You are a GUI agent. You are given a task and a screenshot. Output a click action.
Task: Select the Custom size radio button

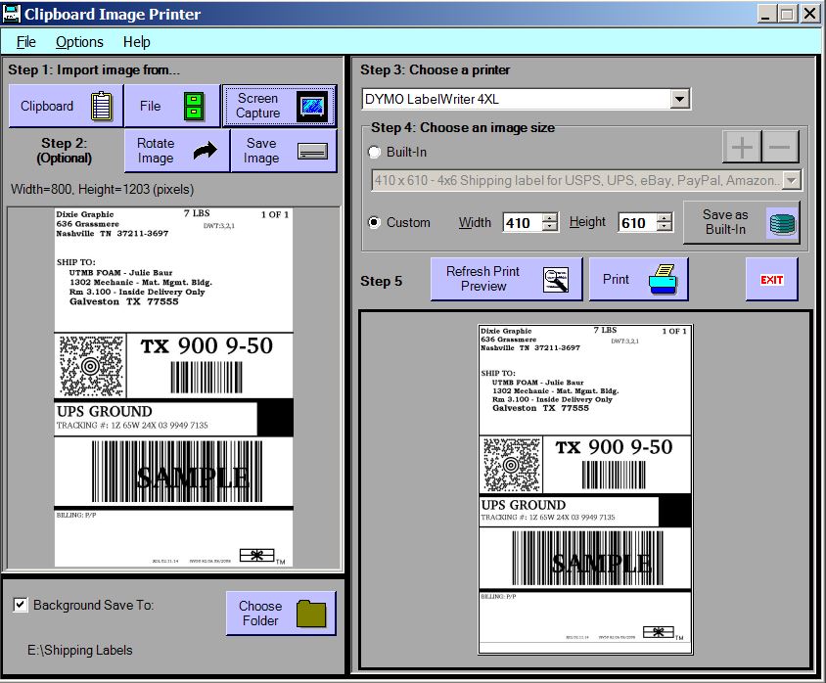click(x=374, y=223)
